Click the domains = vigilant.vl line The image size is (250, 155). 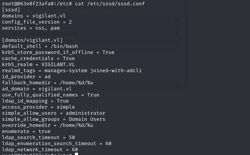(33, 16)
